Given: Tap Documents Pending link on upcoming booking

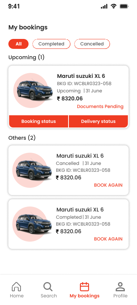Looking at the screenshot, I should click(100, 107).
